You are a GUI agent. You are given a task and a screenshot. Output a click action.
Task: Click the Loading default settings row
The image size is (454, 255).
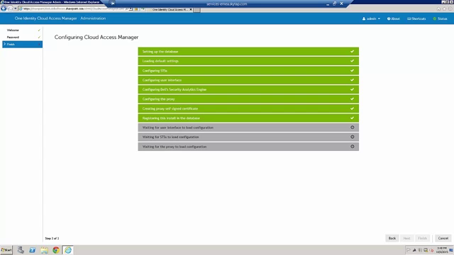pos(248,61)
